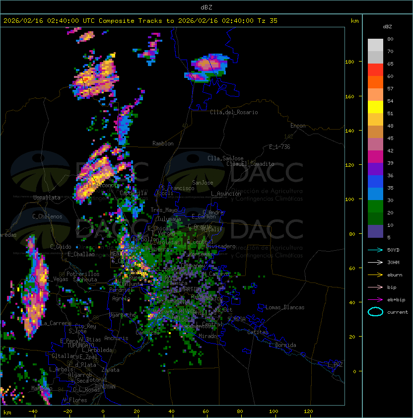The image size is (413, 418).
Task: Click the 'Ramblon' map label
Action: pyautogui.click(x=163, y=143)
